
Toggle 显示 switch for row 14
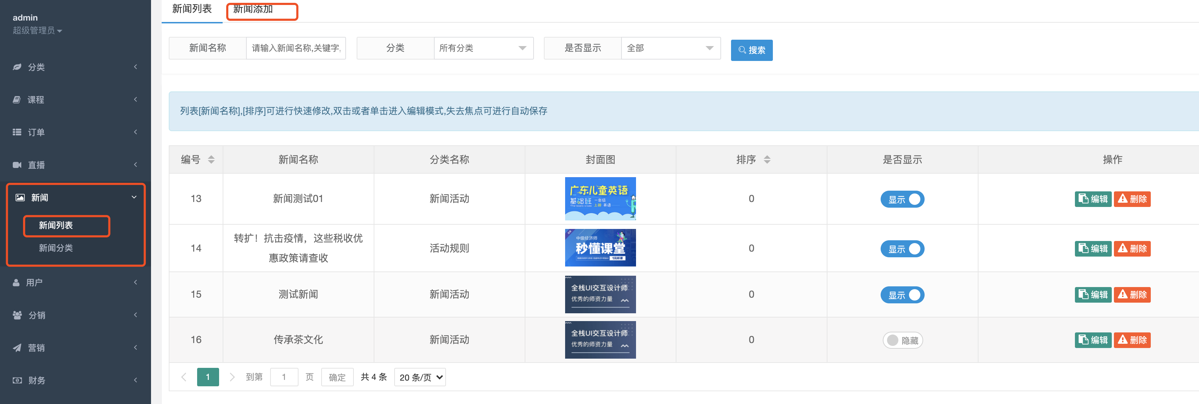click(x=902, y=249)
